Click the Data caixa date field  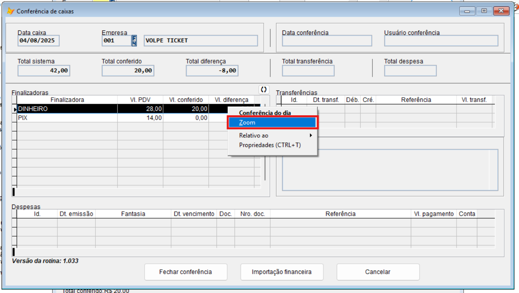click(38, 40)
